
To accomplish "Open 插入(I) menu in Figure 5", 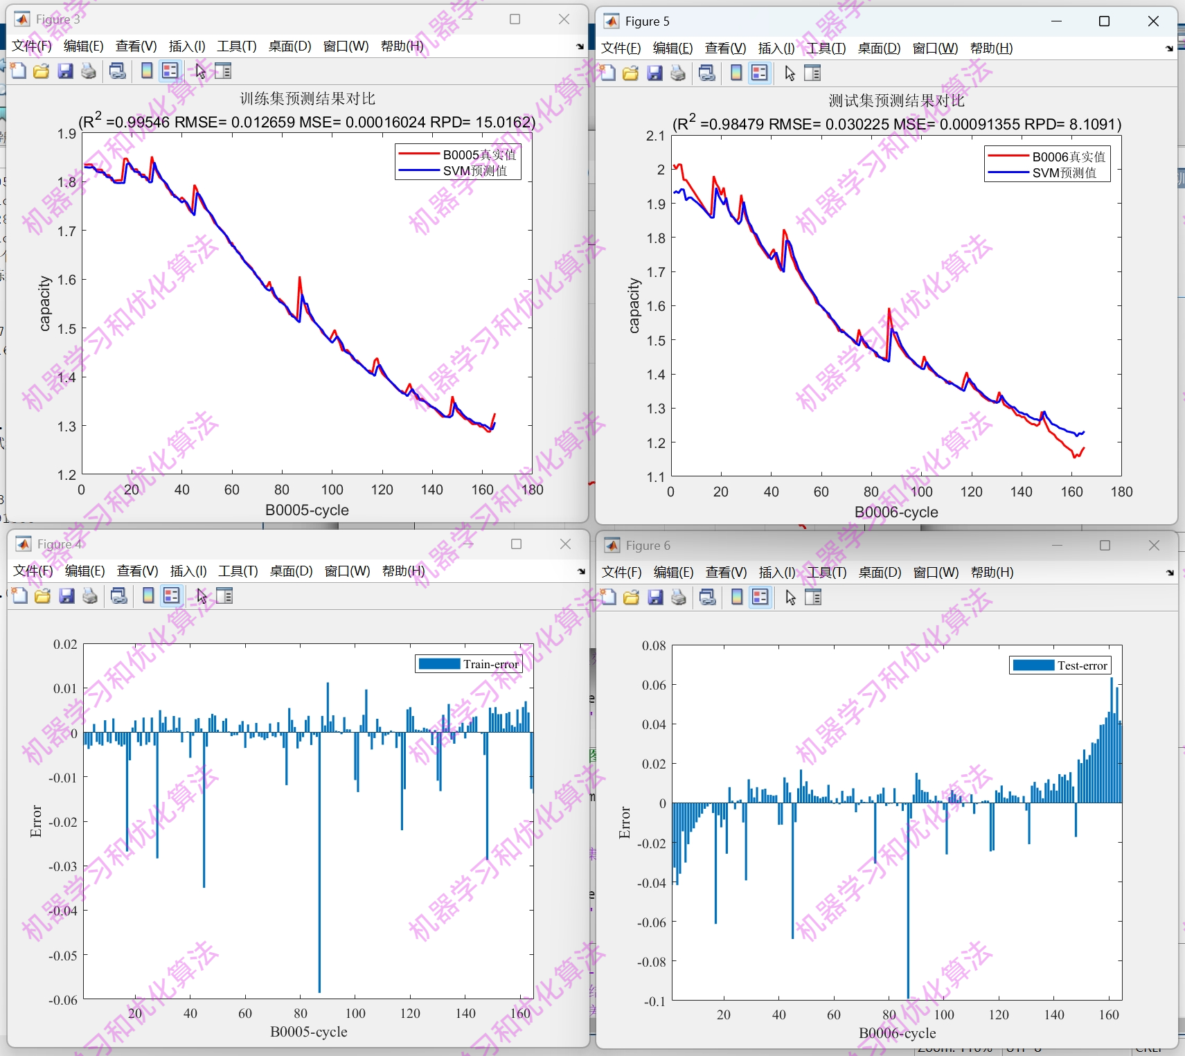I will (x=776, y=48).
